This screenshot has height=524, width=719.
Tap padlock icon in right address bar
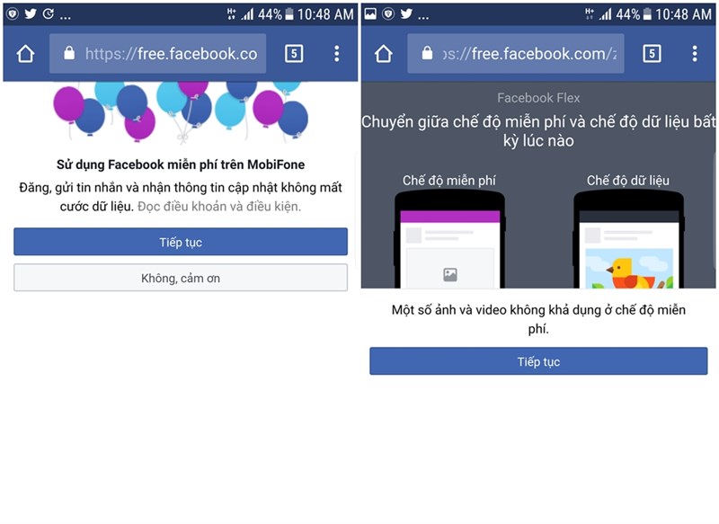coord(427,53)
